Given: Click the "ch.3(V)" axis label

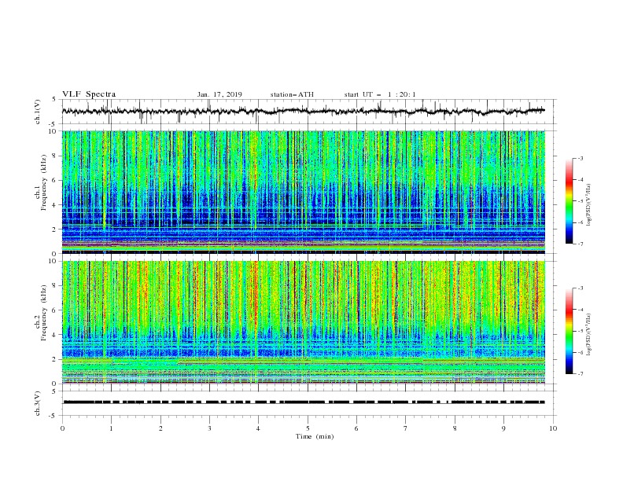Looking at the screenshot, I should [38, 403].
